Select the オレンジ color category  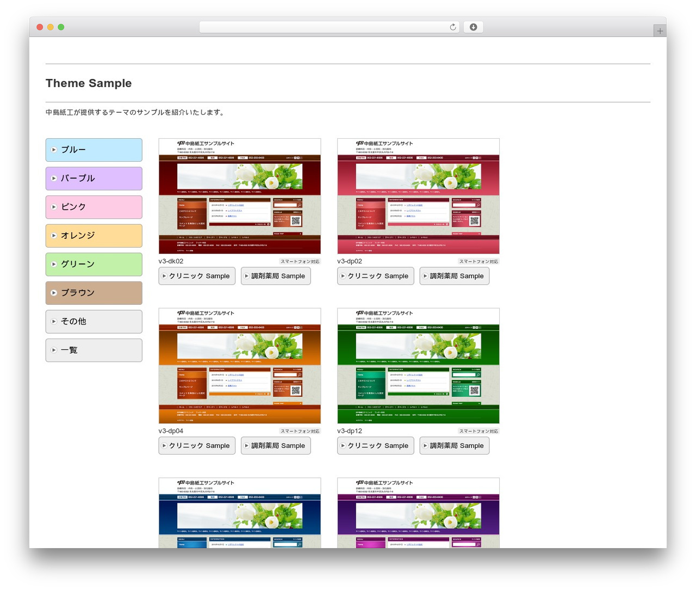coord(94,236)
